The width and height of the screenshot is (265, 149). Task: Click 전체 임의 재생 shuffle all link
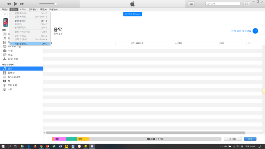[x=241, y=31]
